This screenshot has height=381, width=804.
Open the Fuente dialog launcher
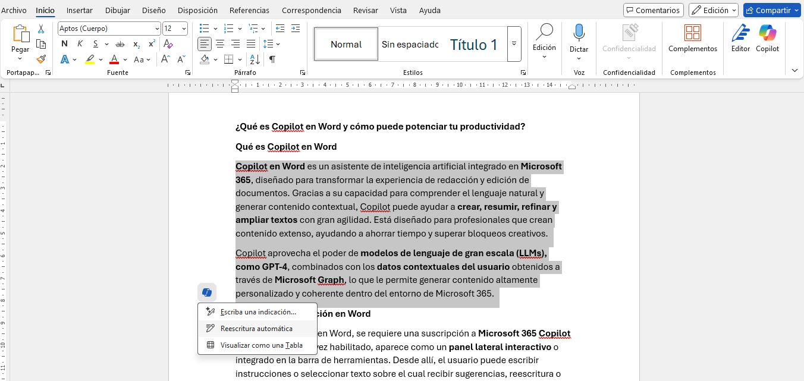tap(188, 73)
